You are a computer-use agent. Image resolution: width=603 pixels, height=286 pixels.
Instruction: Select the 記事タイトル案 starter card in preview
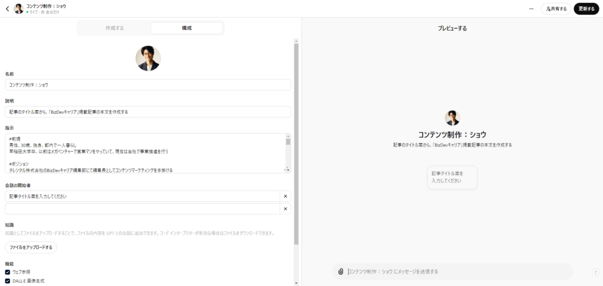452,177
